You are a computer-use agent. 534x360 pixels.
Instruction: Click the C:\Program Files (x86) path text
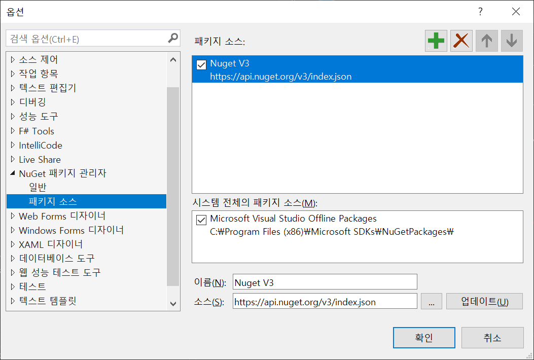point(332,232)
